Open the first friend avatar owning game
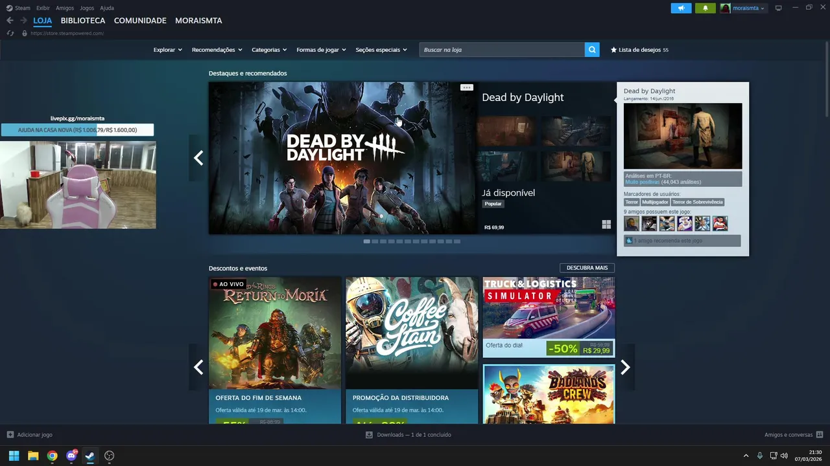The height and width of the screenshot is (466, 830). click(632, 223)
